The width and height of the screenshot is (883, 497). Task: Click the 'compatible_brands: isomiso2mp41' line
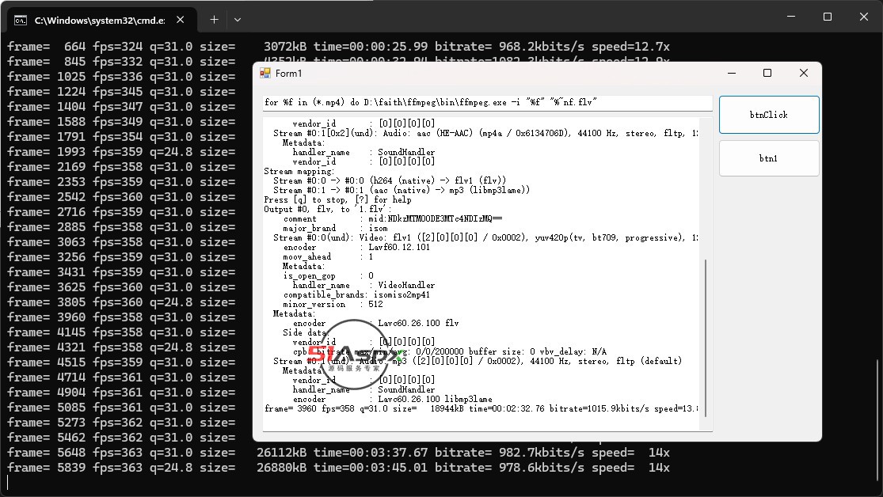pos(356,294)
